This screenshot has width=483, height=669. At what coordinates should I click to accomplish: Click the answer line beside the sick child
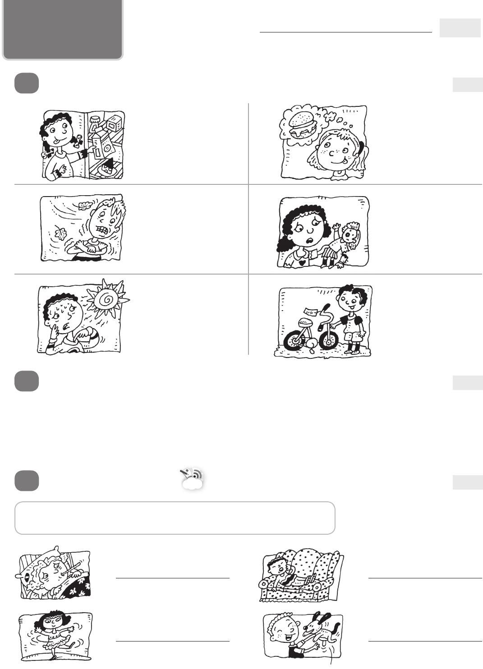(x=173, y=577)
